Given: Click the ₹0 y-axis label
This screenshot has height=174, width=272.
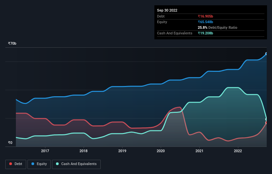Looking at the screenshot, I should point(10,143).
